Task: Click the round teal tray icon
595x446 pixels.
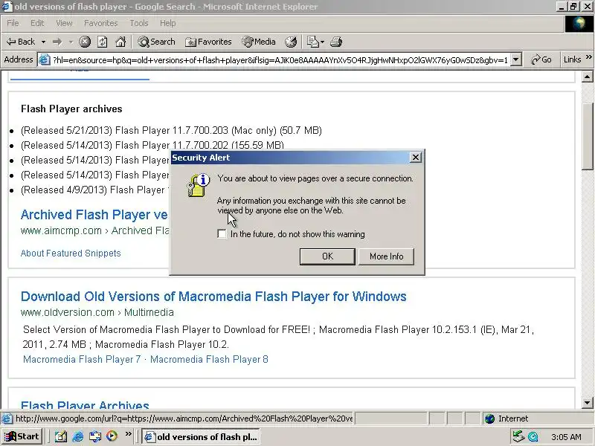Action: (x=533, y=437)
